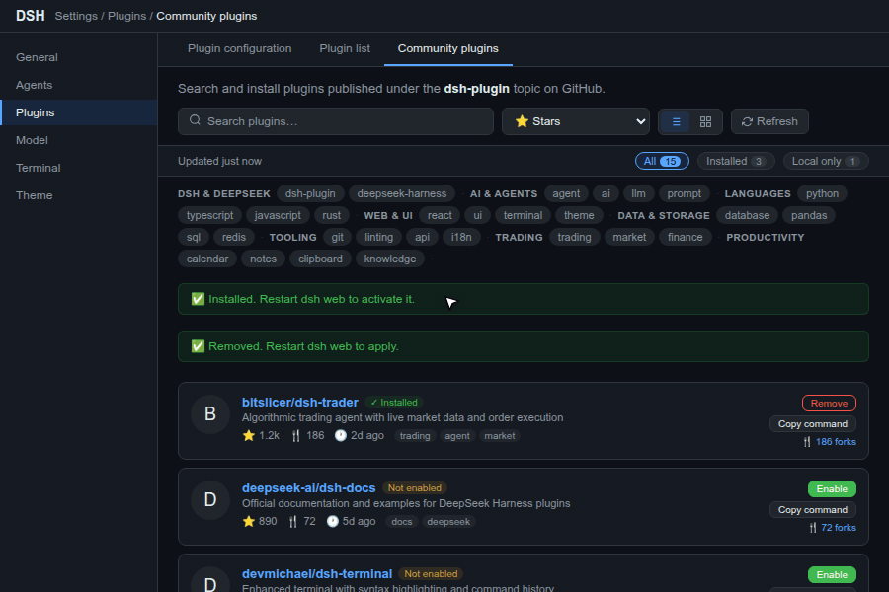
Task: Filter by linting topic tag
Action: tap(378, 237)
